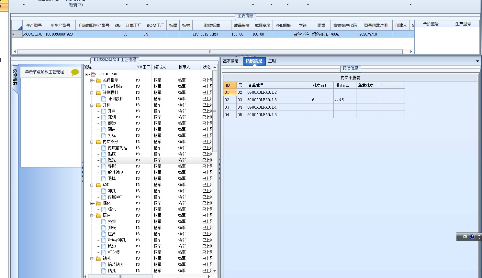Collapse the 开料 folder node
Viewport: 482px width, 278px height.
(92, 105)
